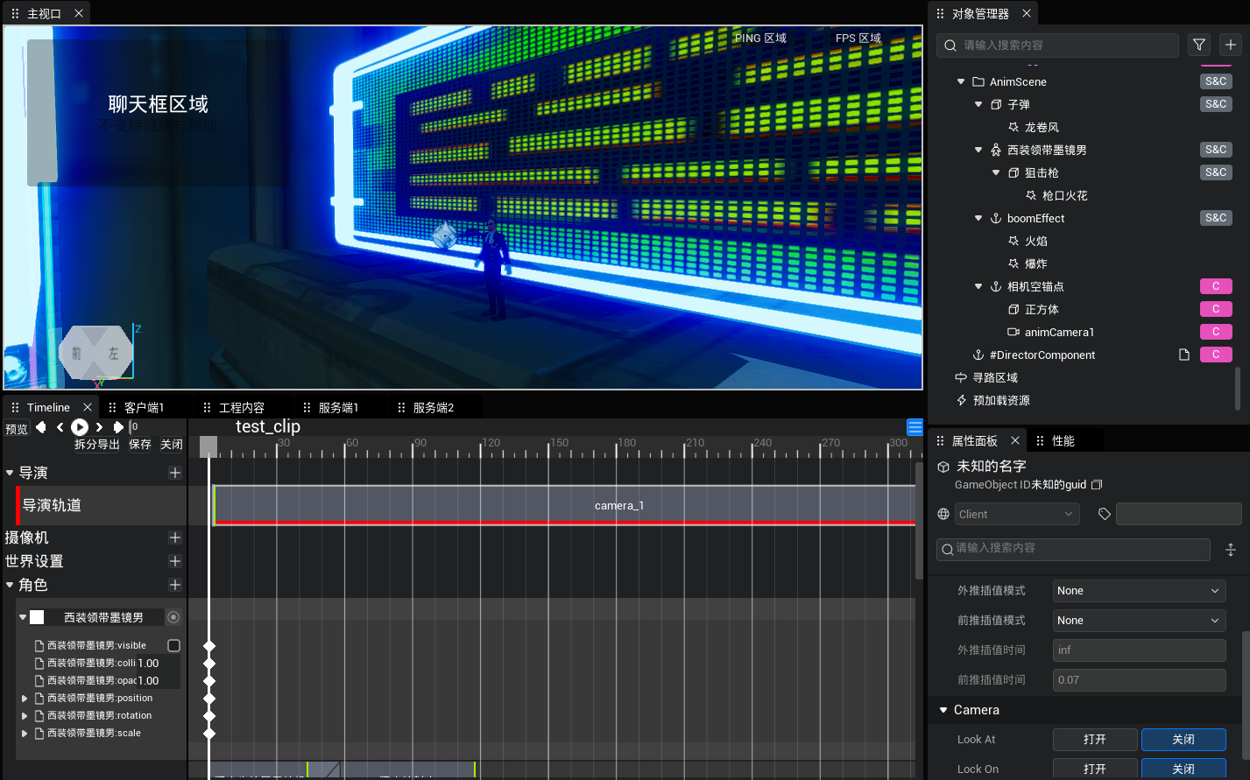Click the S&C badge on 狙击枪 row
This screenshot has height=780, width=1250.
1216,172
